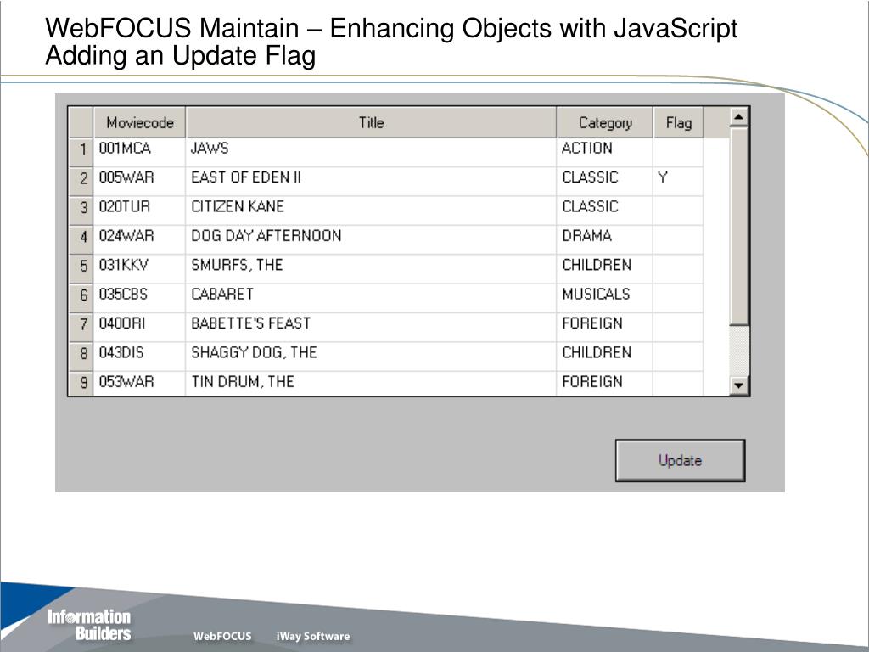Image resolution: width=869 pixels, height=652 pixels.
Task: Click the TIN DRUM, THE title cell
Action: coord(372,384)
